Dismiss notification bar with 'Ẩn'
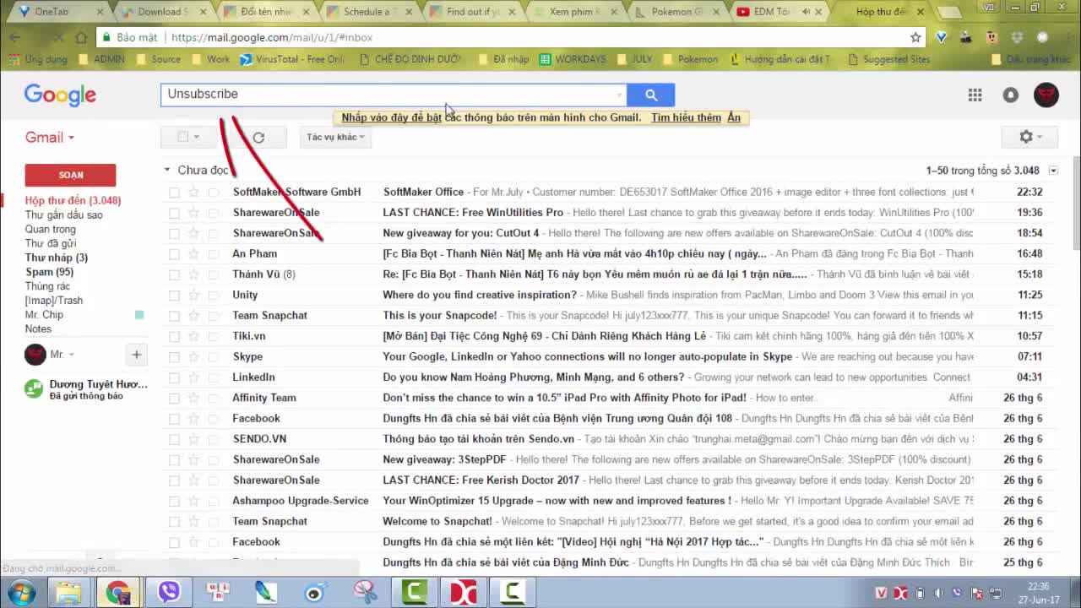Screen dimensions: 1081x608 (734, 117)
